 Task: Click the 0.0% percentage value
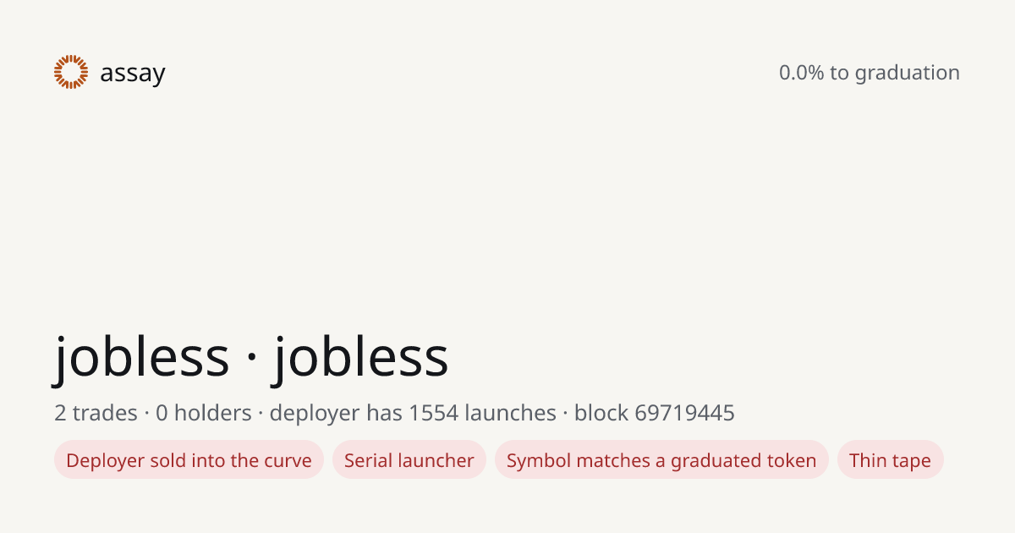pyautogui.click(x=801, y=73)
